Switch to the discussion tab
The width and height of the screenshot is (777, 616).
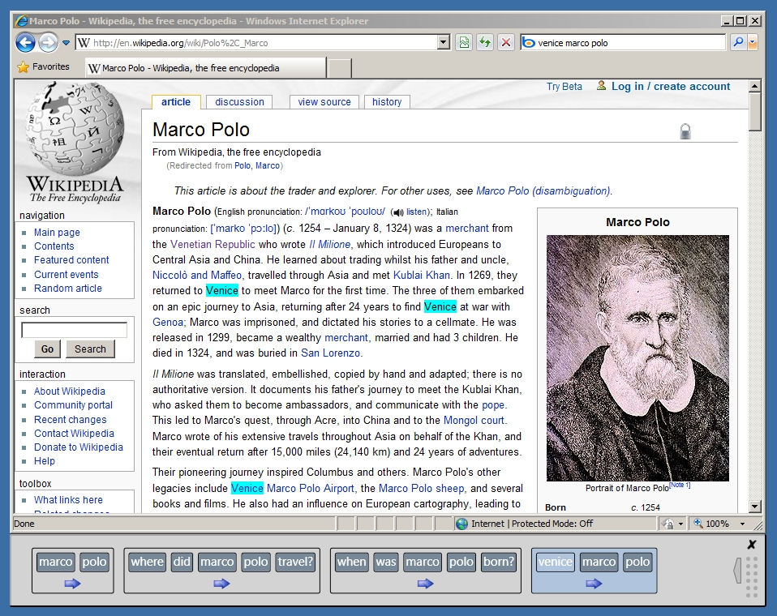239,102
